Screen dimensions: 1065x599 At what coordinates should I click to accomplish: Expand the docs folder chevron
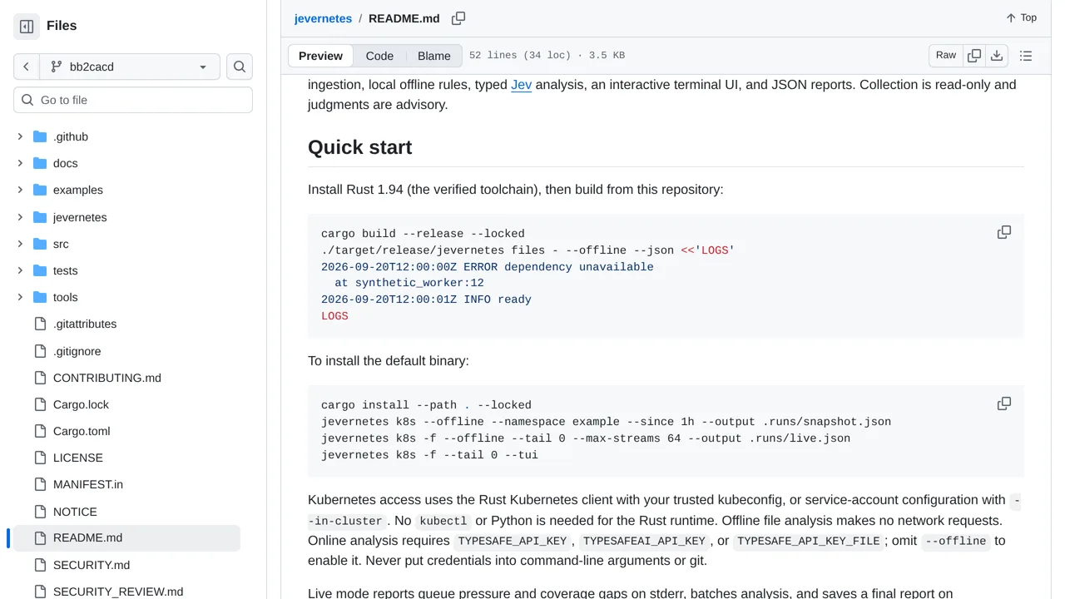tap(20, 163)
